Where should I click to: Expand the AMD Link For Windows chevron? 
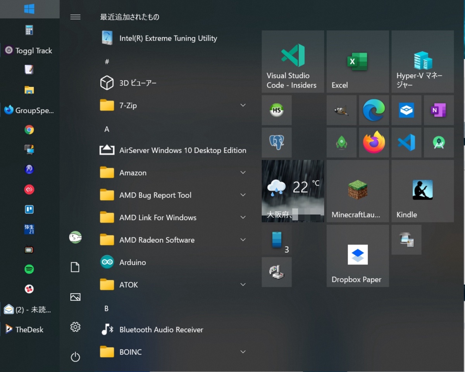[243, 218]
